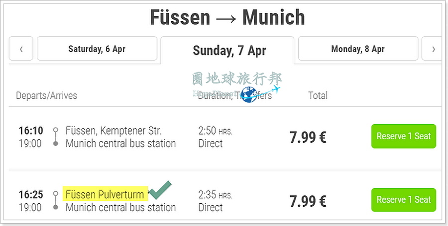Screen dimensions: 448x226
Task: Click route stop marker for 16:10 trip
Action: tap(56, 137)
